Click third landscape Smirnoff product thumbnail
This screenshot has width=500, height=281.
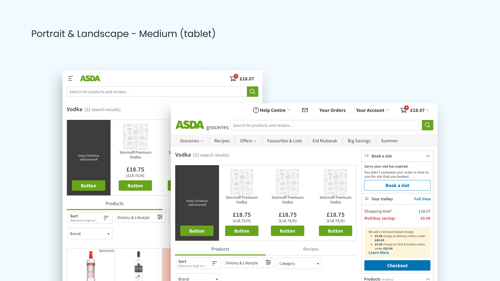(335, 182)
